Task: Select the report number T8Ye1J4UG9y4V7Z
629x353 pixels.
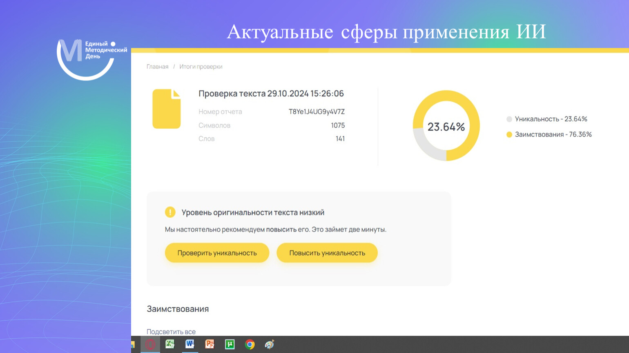Action: pos(317,112)
